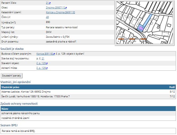Open p. č. 21 link under Stavba stojí
This screenshot has height=135, width=177.
(x=43, y=59)
